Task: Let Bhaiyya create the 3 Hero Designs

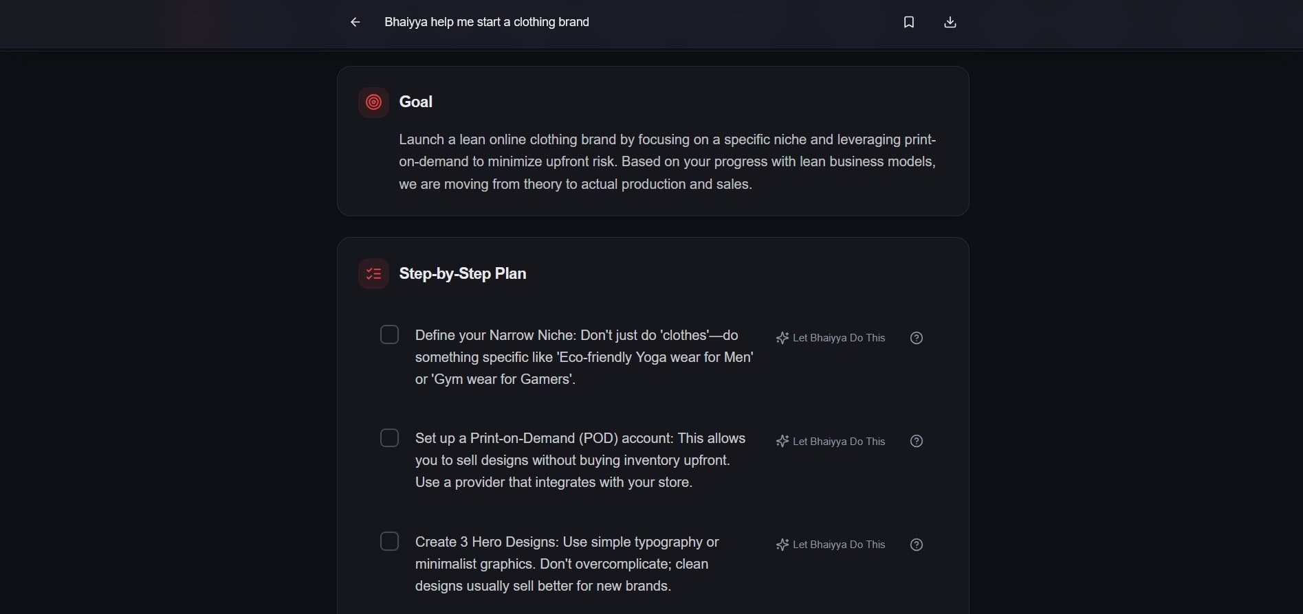Action: (831, 545)
